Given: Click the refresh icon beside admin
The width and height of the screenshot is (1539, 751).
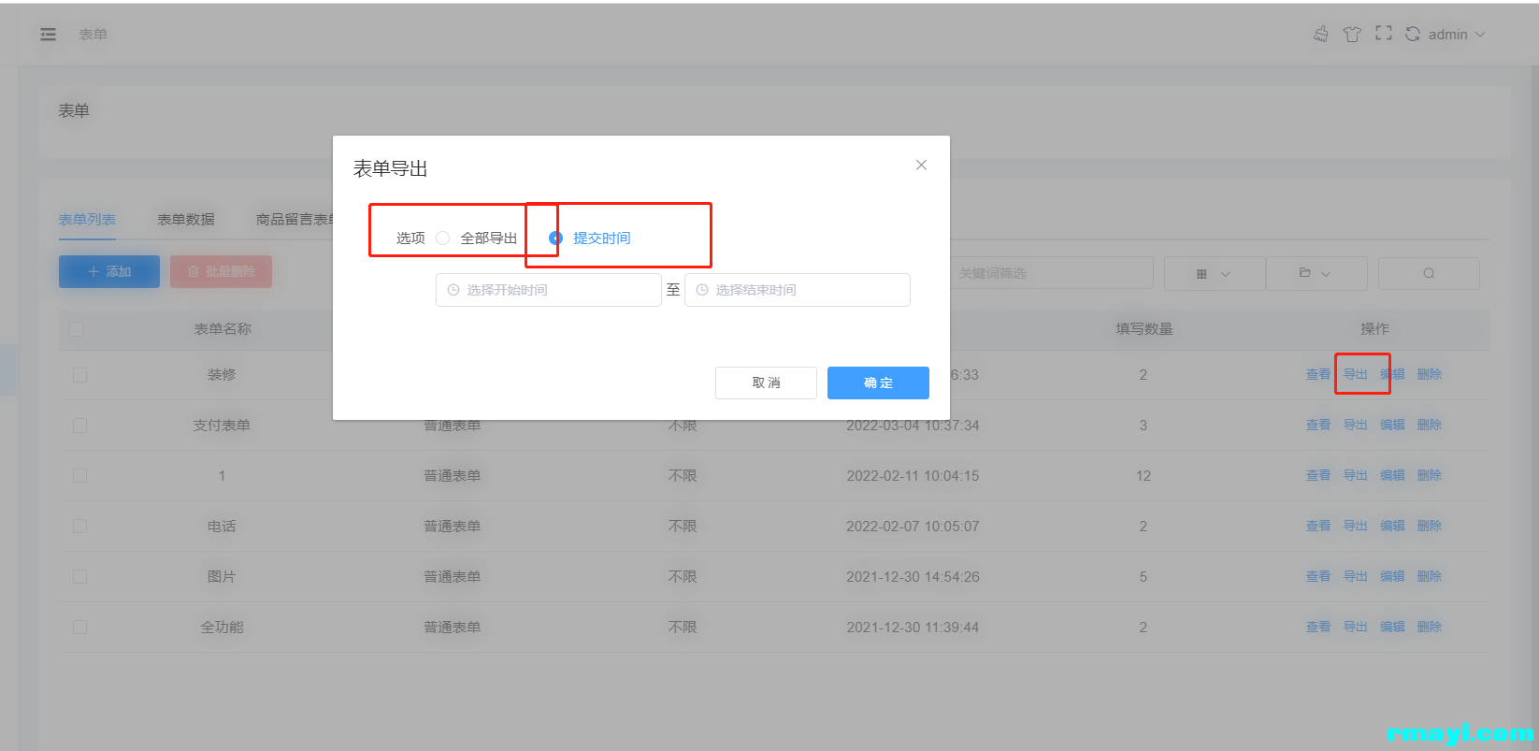Looking at the screenshot, I should pyautogui.click(x=1413, y=35).
